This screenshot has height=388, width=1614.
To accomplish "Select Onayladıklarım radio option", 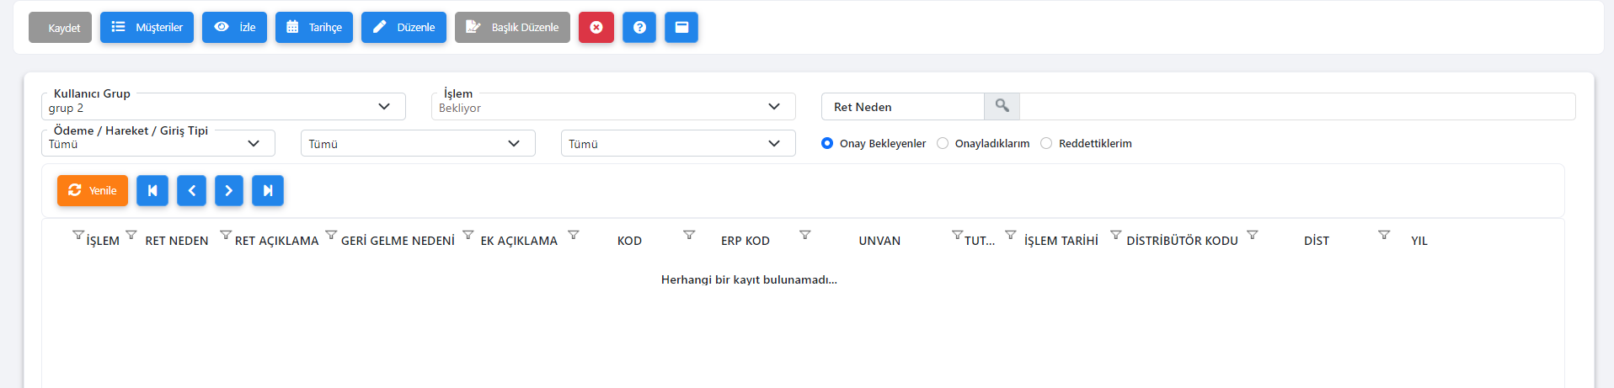I will pyautogui.click(x=943, y=143).
